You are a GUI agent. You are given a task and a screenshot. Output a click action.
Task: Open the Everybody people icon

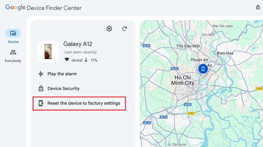(13, 52)
